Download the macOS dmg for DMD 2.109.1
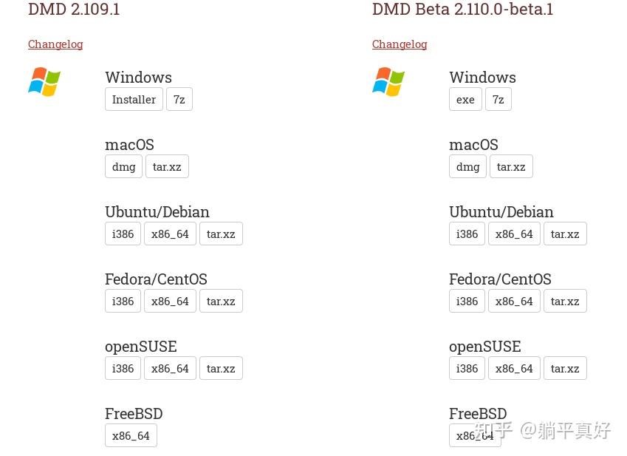This screenshot has height=456, width=627. (x=123, y=166)
